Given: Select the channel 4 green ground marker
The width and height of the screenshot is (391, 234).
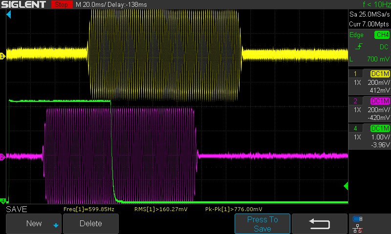Looking at the screenshot, I should (x=3, y=200).
